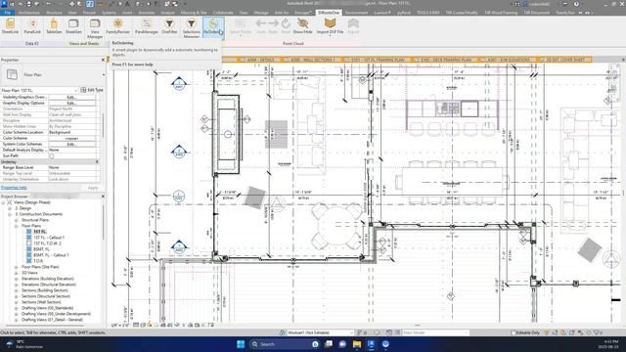
Task: Select Elevations (Building Elevation) tree item
Action: (x=48, y=279)
